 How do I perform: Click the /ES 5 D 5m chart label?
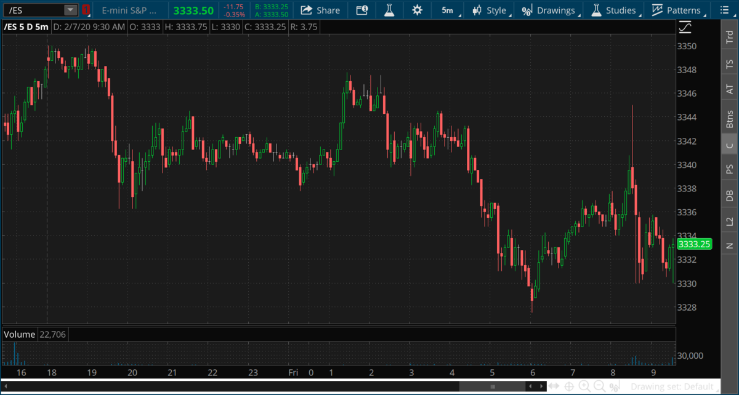pos(26,27)
